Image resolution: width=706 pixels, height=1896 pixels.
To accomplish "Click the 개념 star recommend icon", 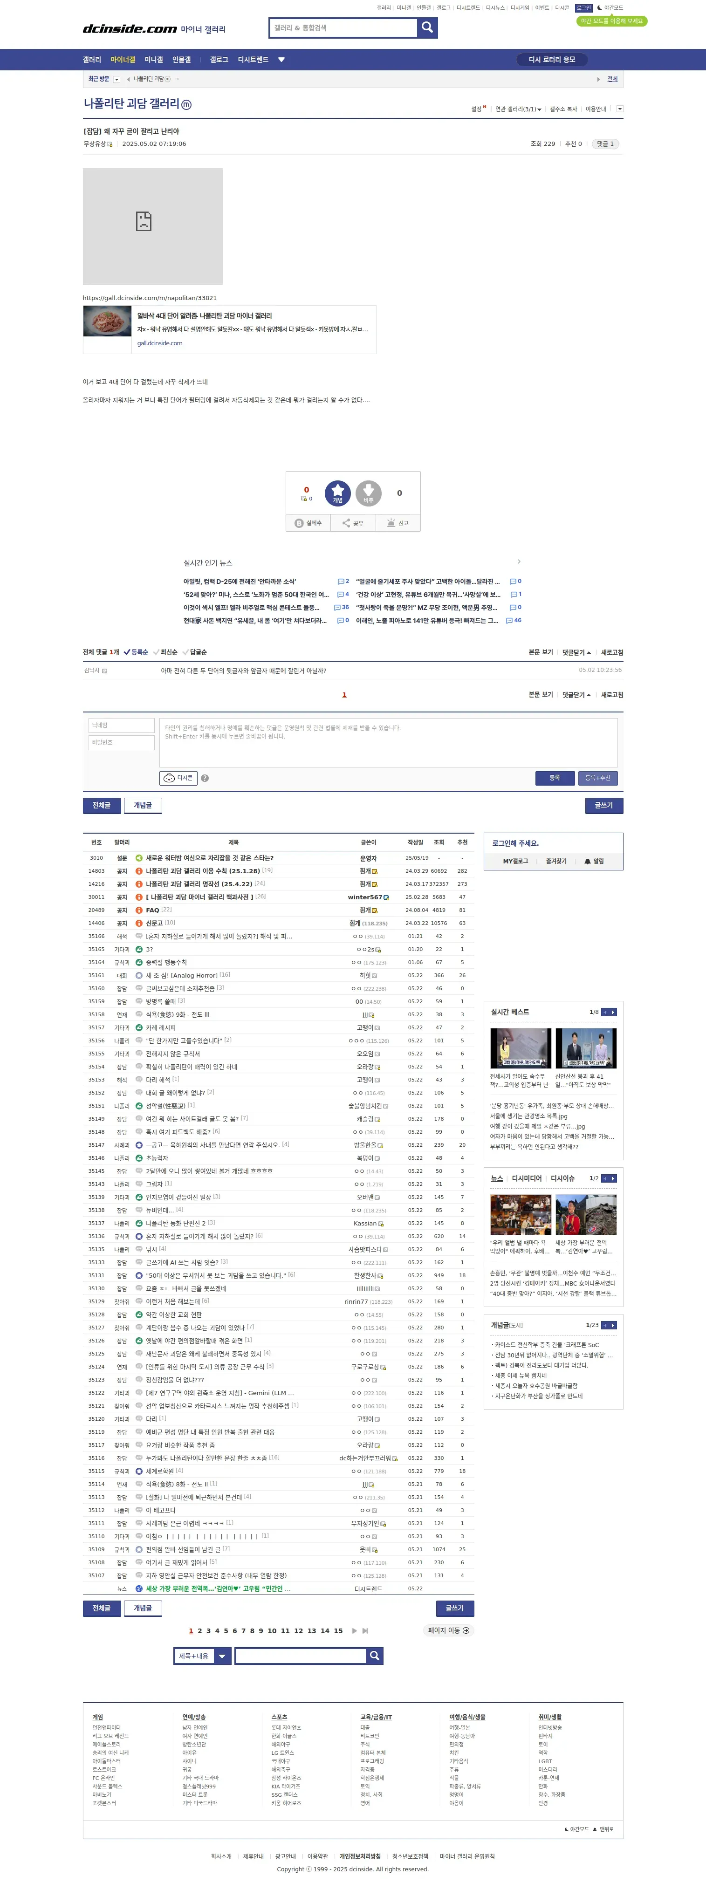I will pos(337,493).
